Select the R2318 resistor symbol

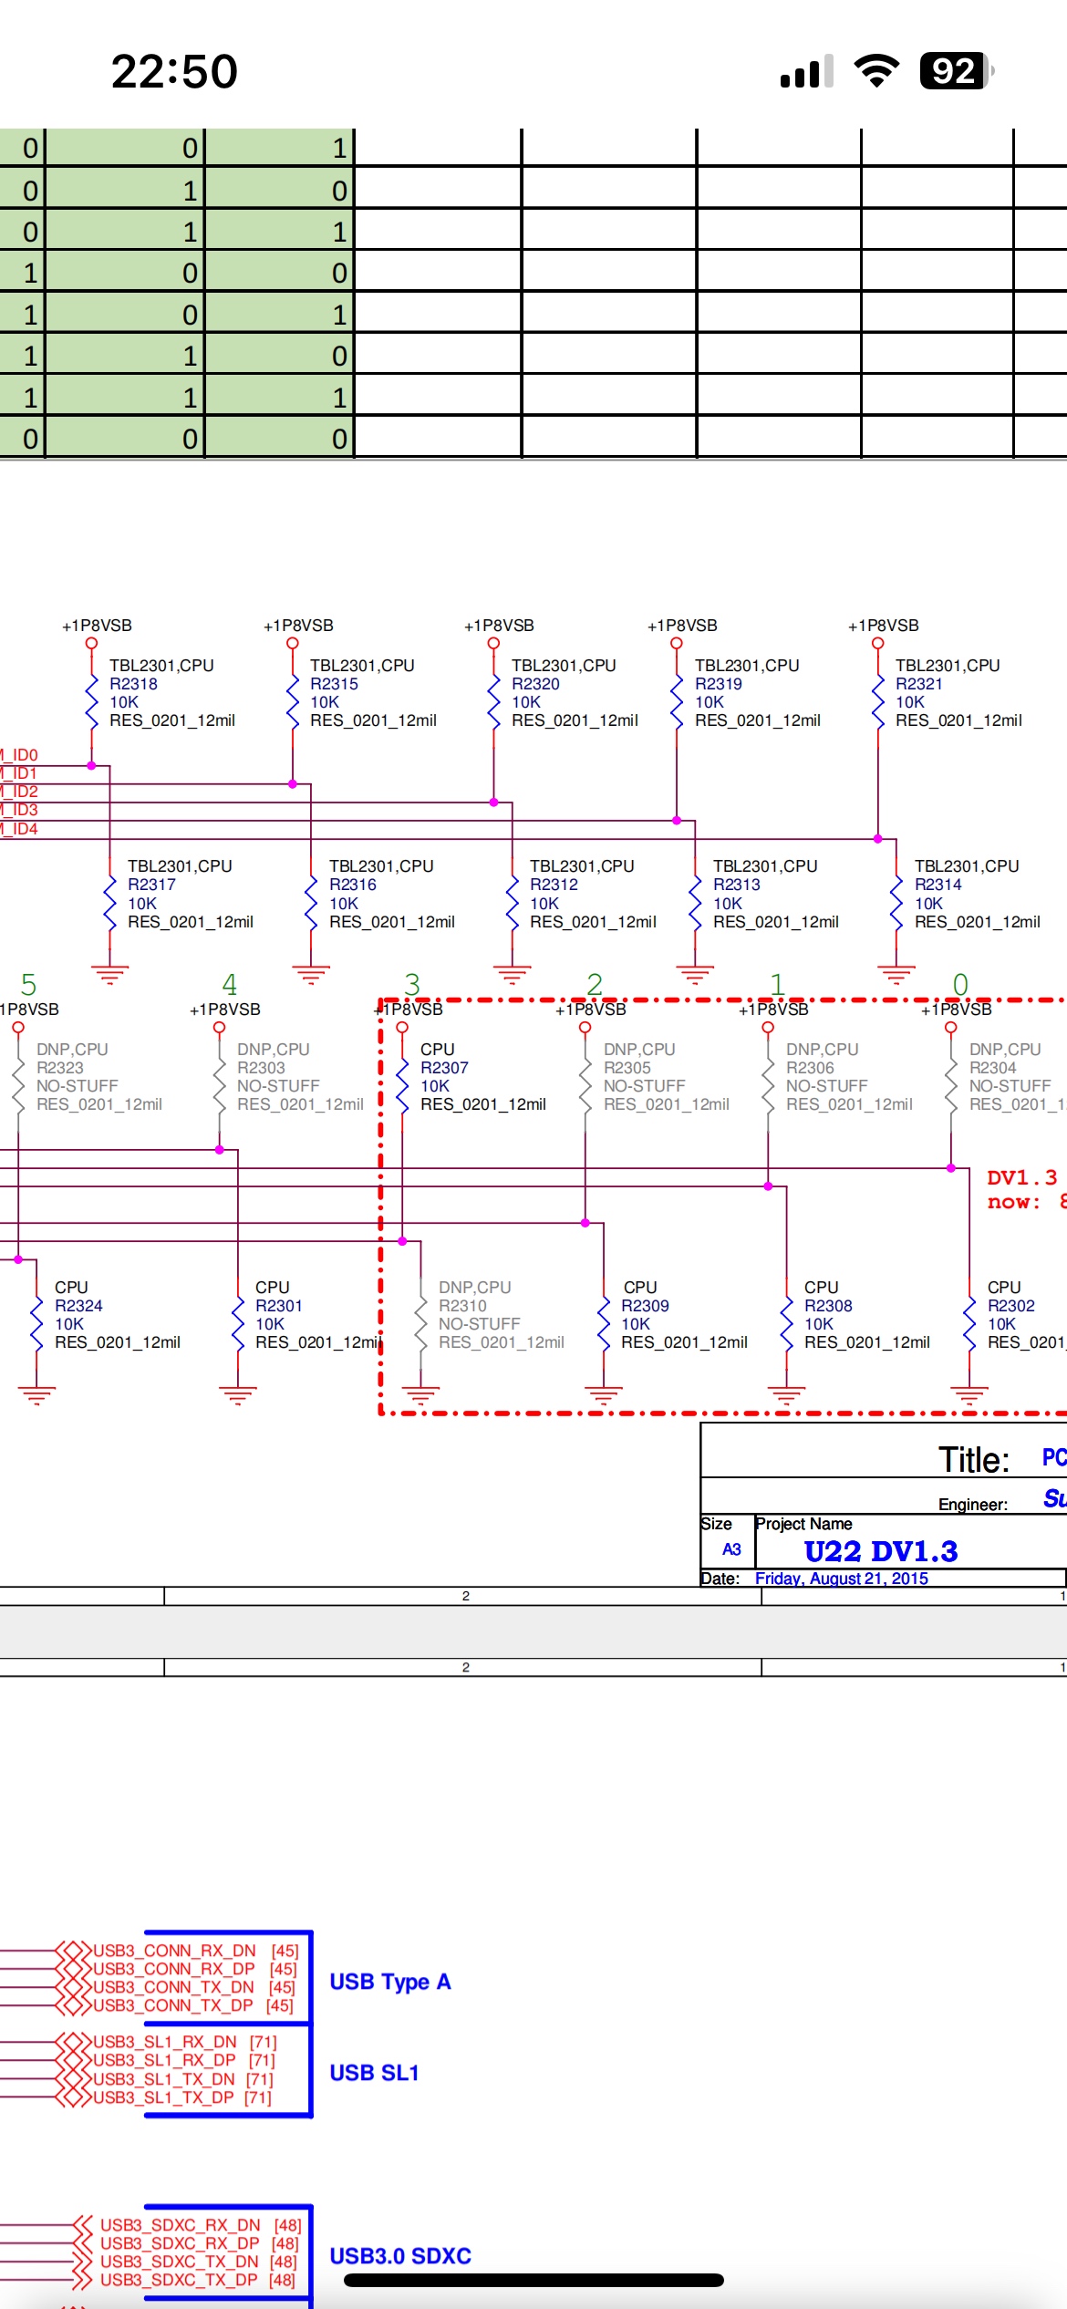click(x=91, y=702)
